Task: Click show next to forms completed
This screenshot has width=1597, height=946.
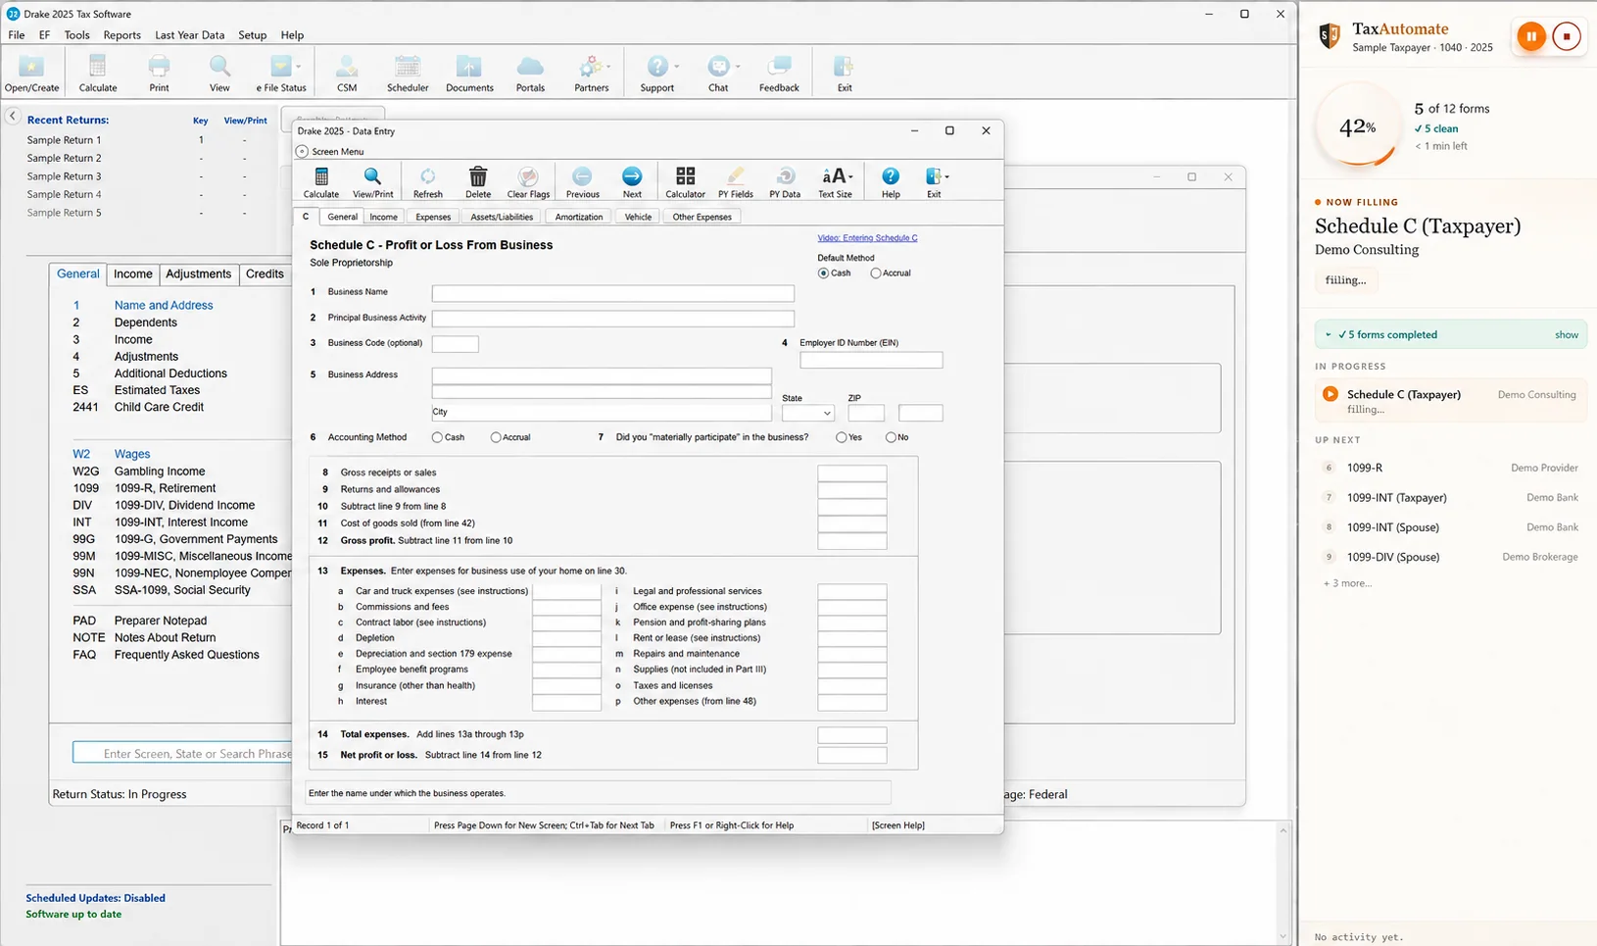Action: (x=1567, y=335)
